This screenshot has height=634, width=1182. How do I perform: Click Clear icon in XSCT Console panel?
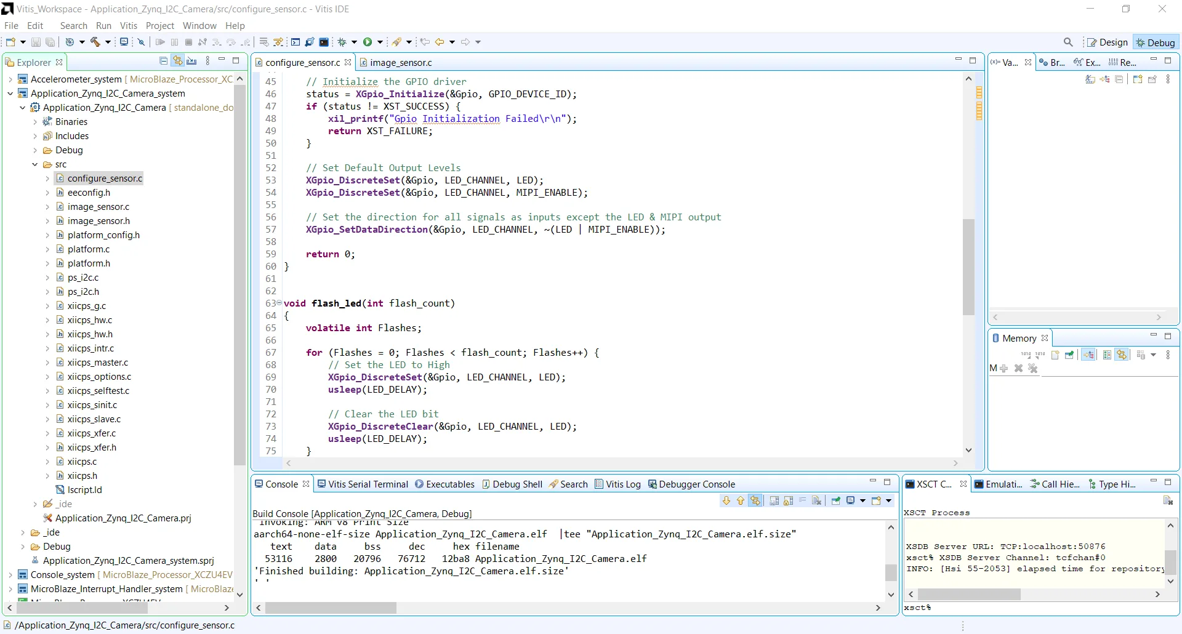coord(1168,500)
